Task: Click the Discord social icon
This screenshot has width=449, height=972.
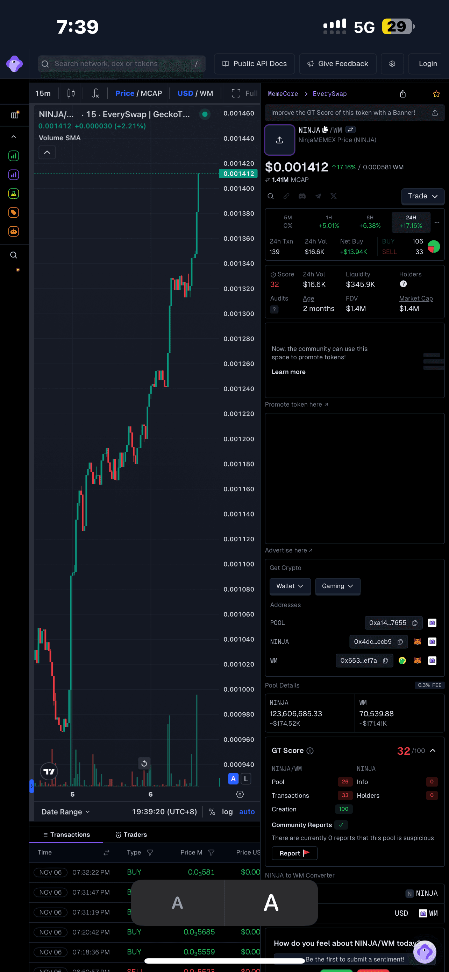Action: (x=302, y=196)
